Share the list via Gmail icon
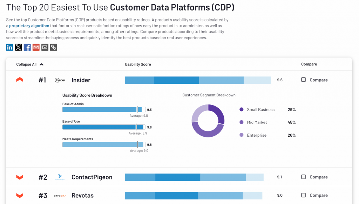359x204 pixels. coord(36,47)
